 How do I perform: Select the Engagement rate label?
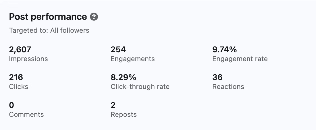coord(240,59)
